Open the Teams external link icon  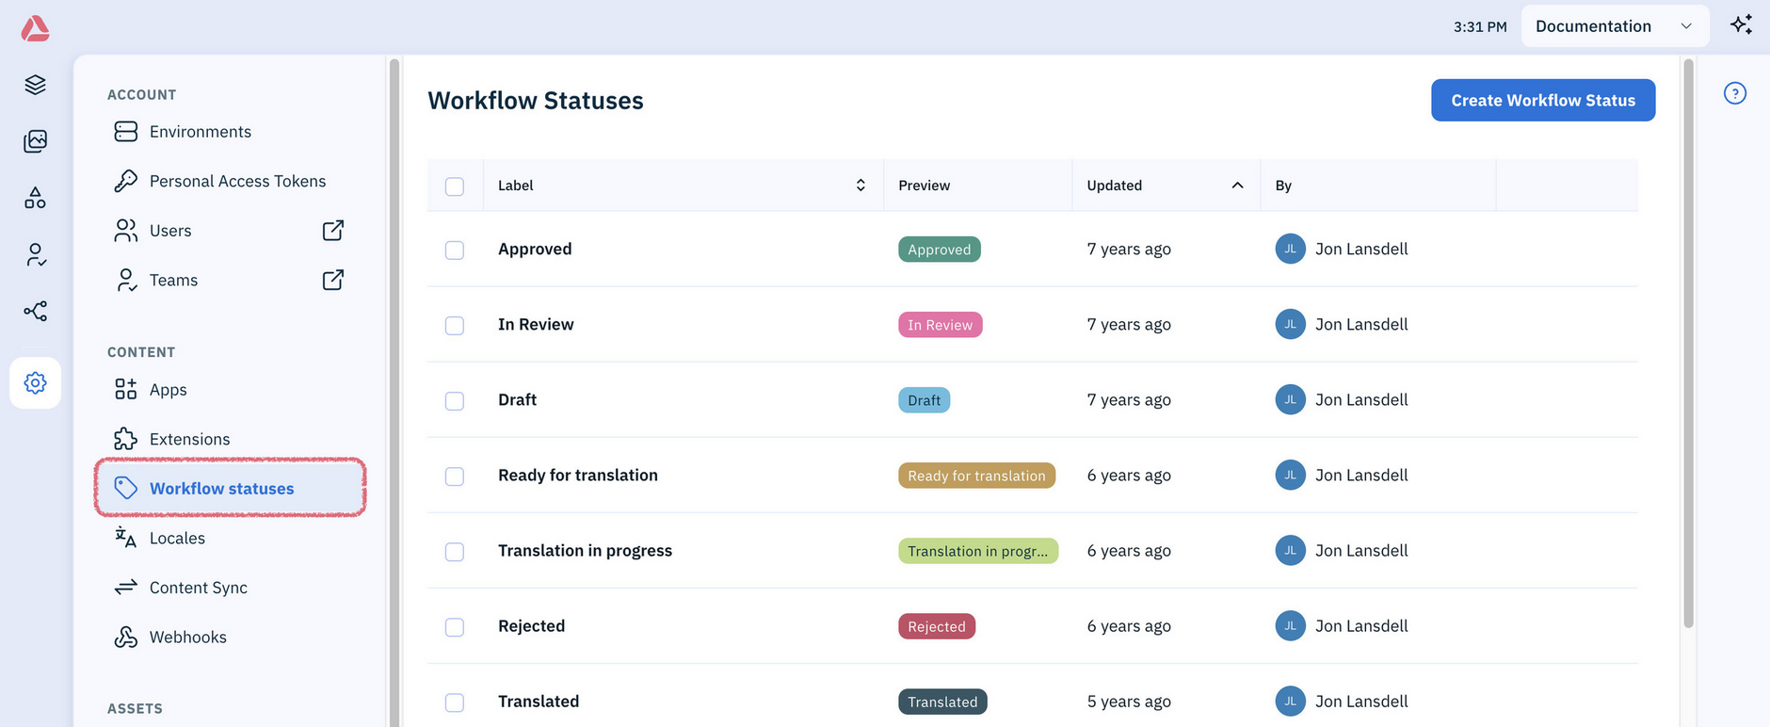pyautogui.click(x=333, y=280)
